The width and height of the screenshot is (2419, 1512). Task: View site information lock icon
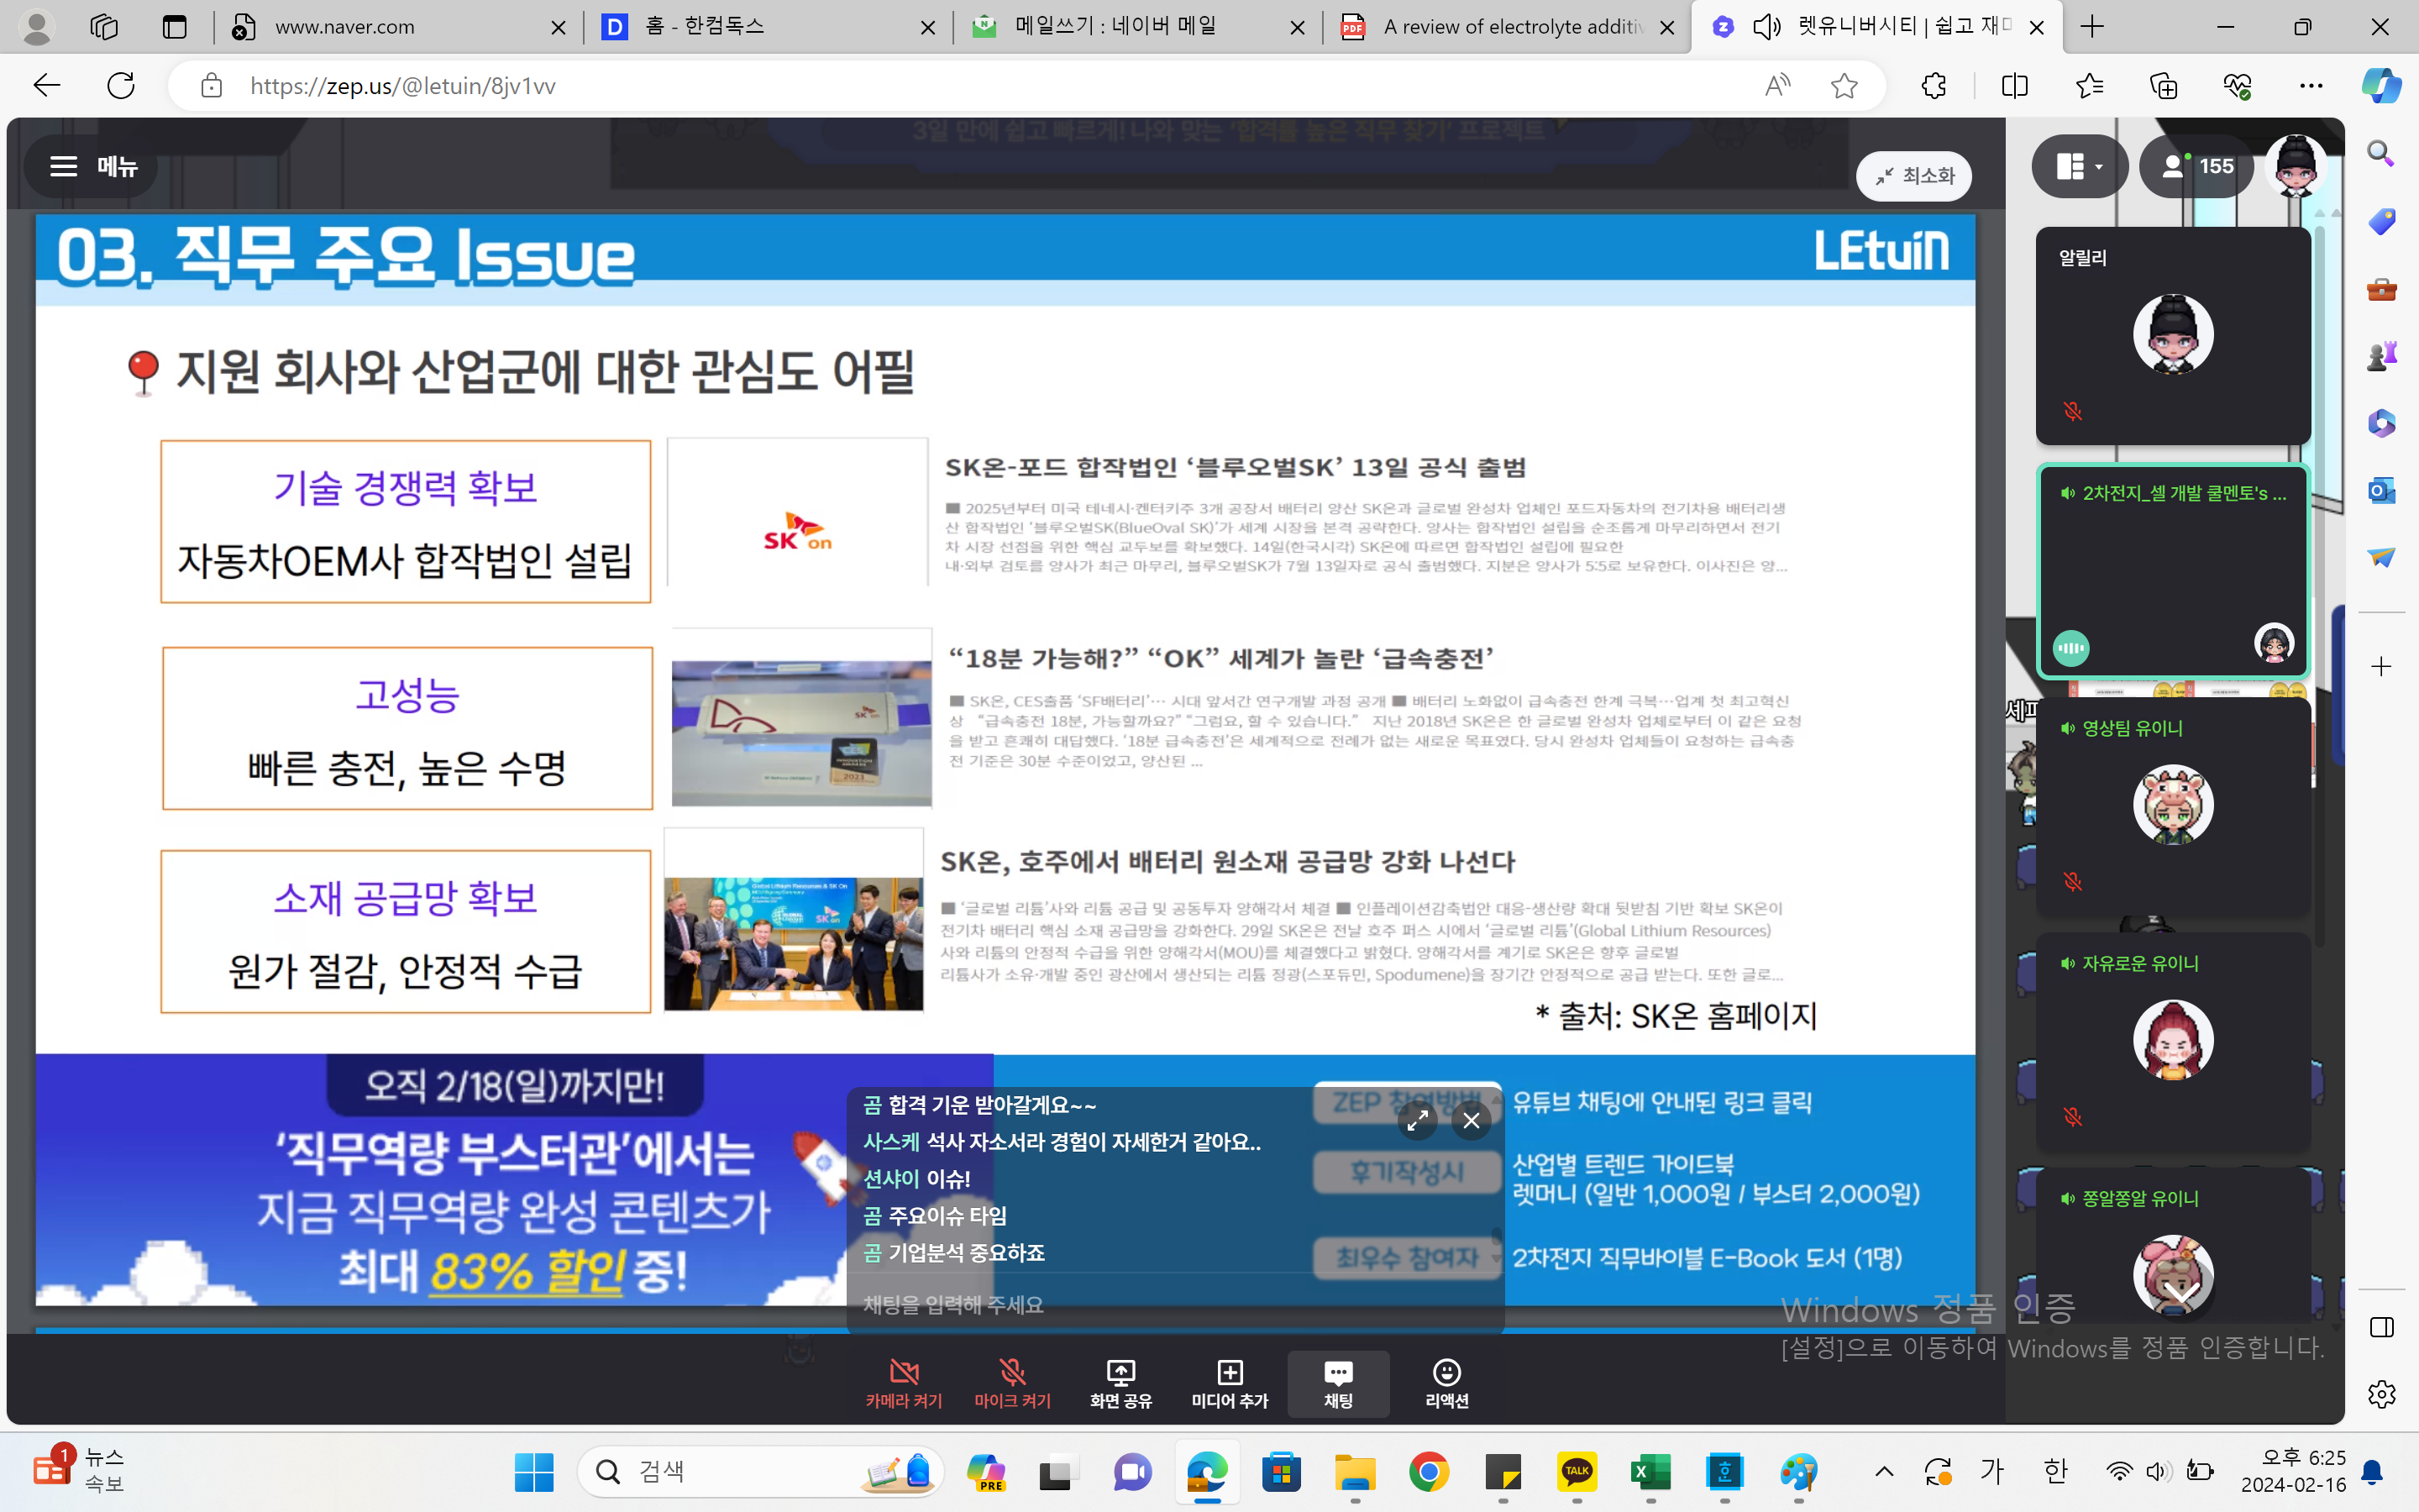(x=211, y=86)
